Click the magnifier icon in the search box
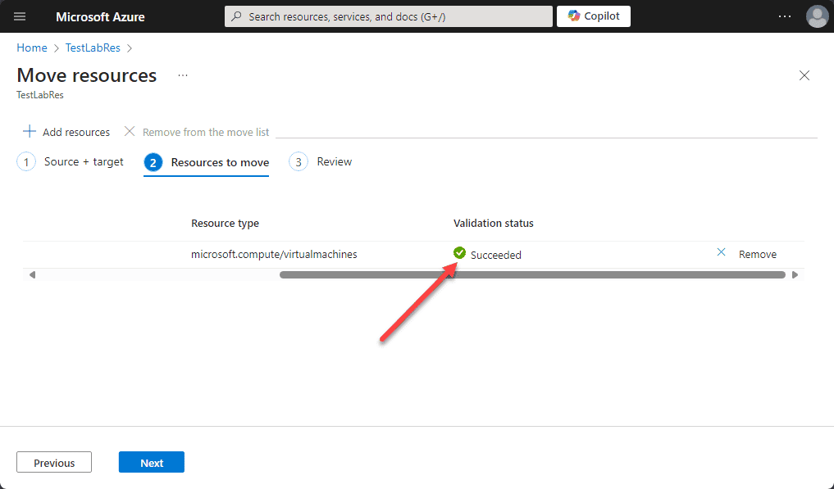This screenshot has width=834, height=489. pyautogui.click(x=237, y=16)
